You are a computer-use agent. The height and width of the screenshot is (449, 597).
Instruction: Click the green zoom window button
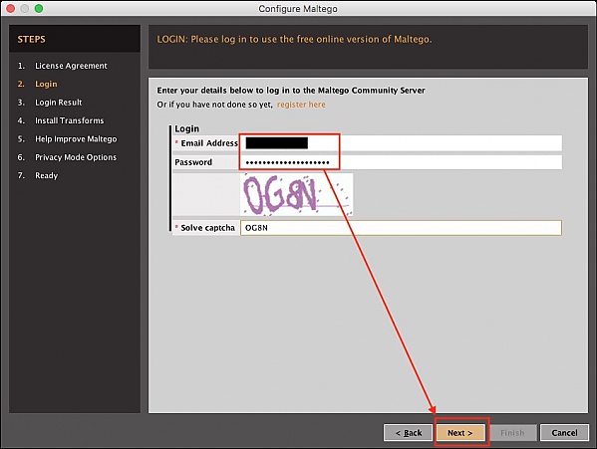pos(39,8)
